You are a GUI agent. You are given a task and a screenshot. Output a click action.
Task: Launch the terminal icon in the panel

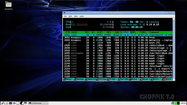click(x=11, y=103)
